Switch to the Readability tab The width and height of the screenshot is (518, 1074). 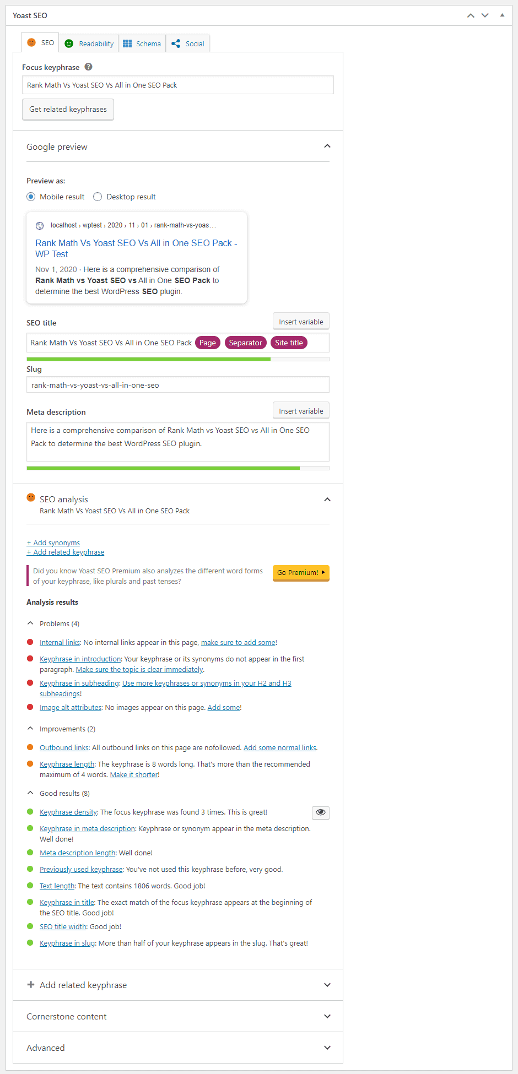[x=89, y=44]
